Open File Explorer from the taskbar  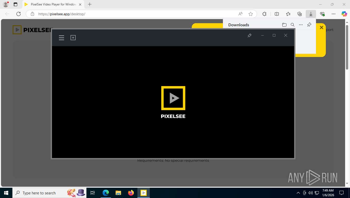118,193
